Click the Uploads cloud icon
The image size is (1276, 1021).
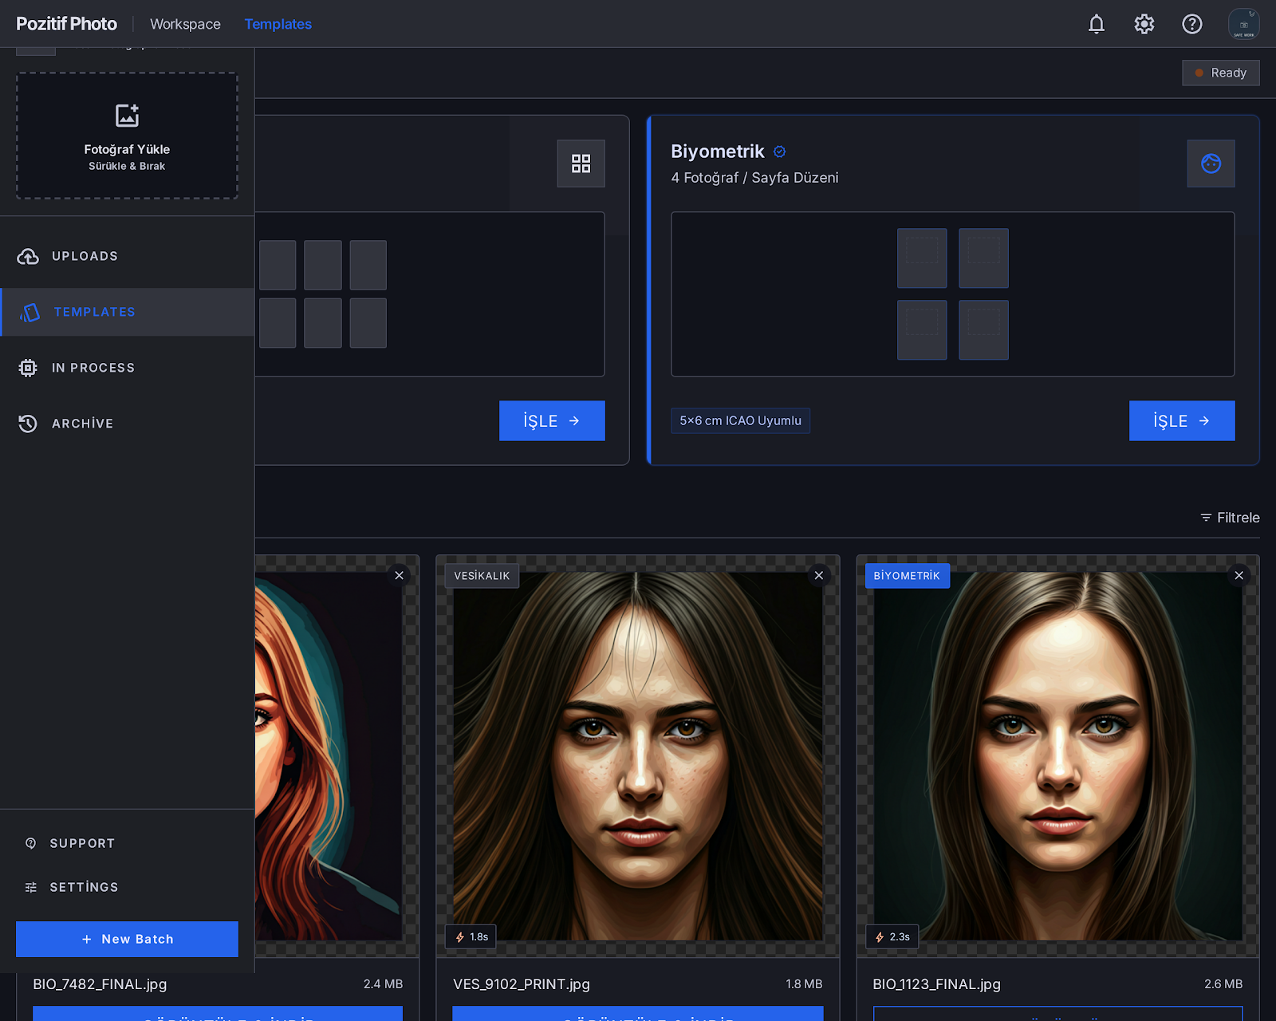[x=28, y=256]
